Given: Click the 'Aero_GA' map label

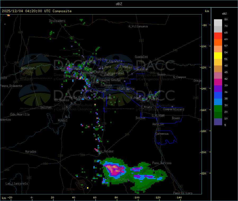Looking at the screenshot, I should pos(158,124).
